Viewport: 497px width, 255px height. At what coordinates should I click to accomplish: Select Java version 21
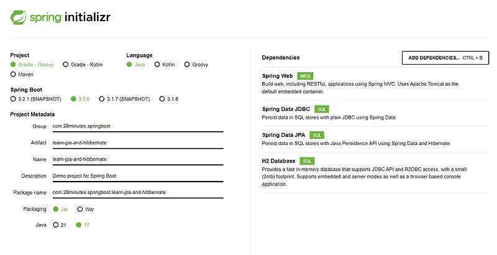tap(56, 225)
